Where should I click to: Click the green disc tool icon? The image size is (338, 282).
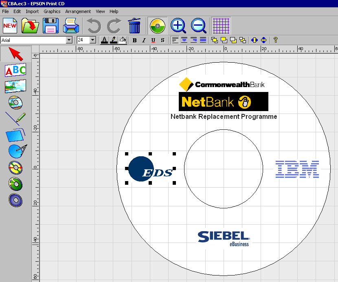[x=15, y=184]
